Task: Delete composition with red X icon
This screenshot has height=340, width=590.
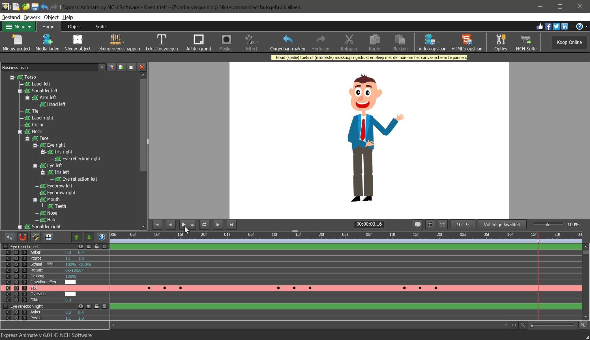Action: tap(142, 67)
